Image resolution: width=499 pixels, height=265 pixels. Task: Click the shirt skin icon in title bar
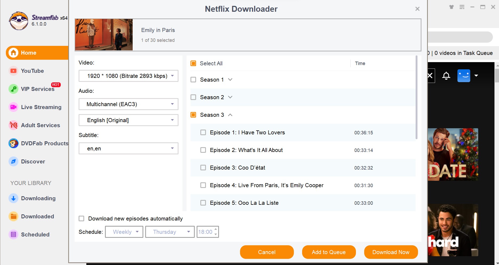[451, 7]
